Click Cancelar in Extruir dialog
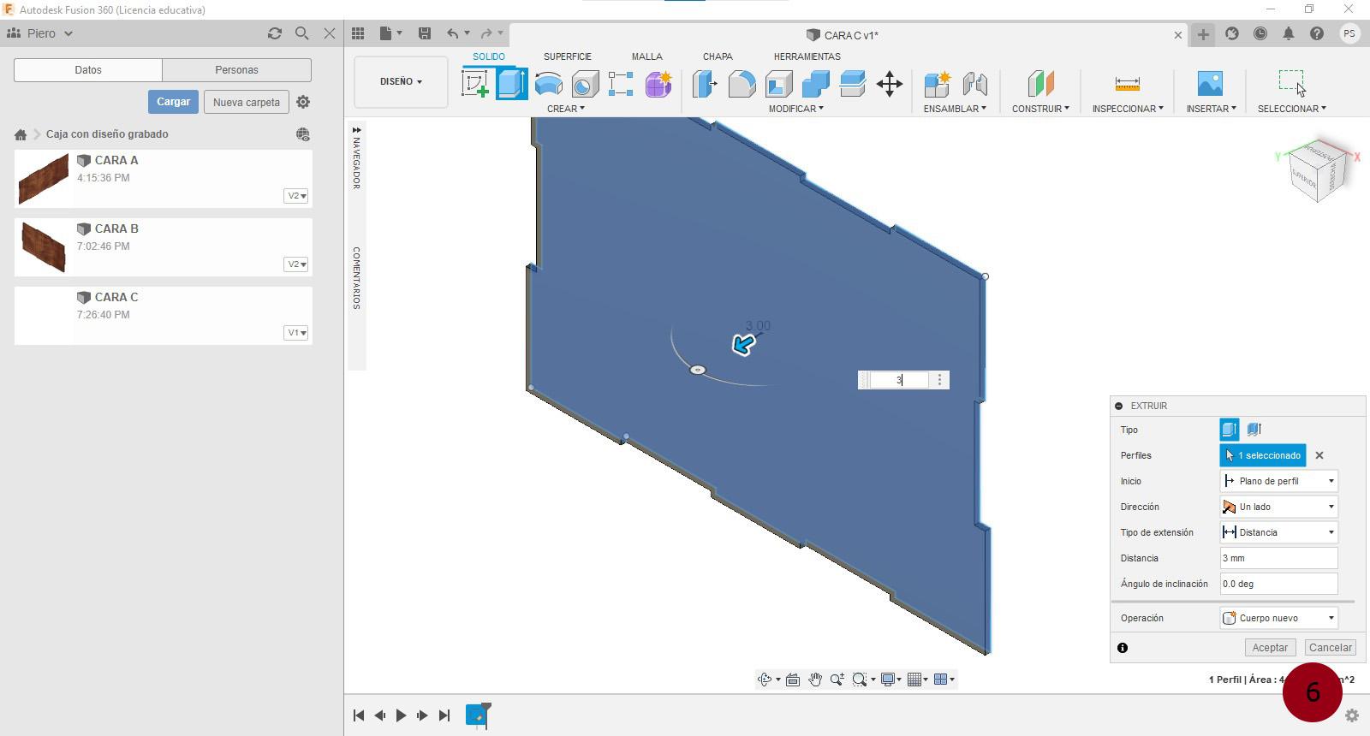1370x736 pixels. coord(1330,648)
